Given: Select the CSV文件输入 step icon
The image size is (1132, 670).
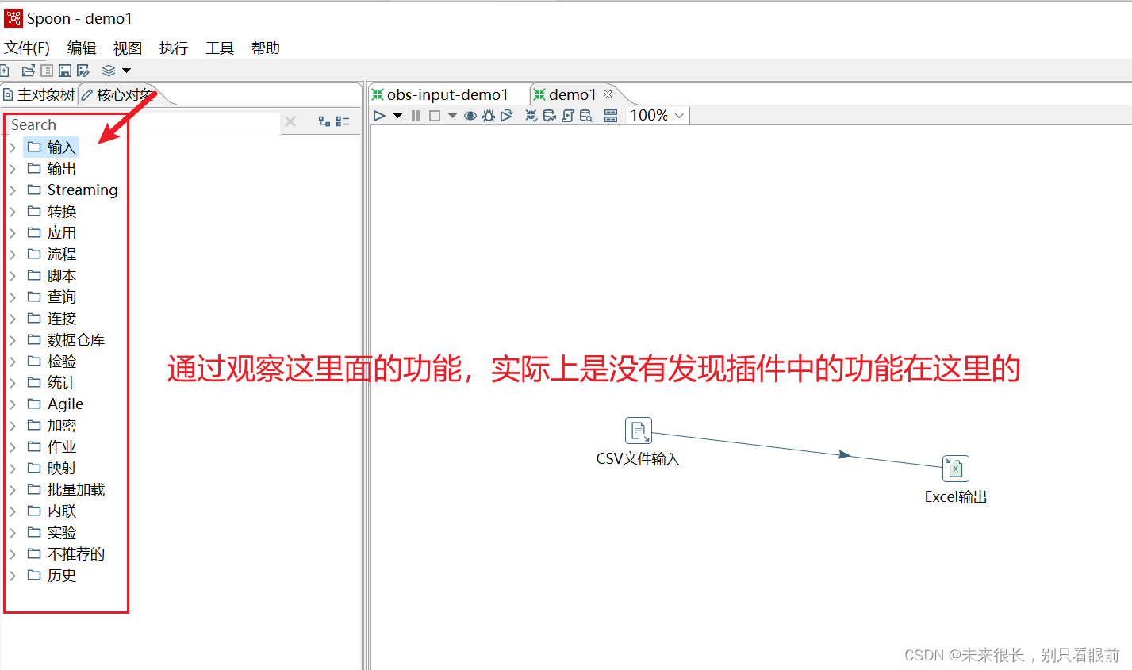Looking at the screenshot, I should point(639,431).
